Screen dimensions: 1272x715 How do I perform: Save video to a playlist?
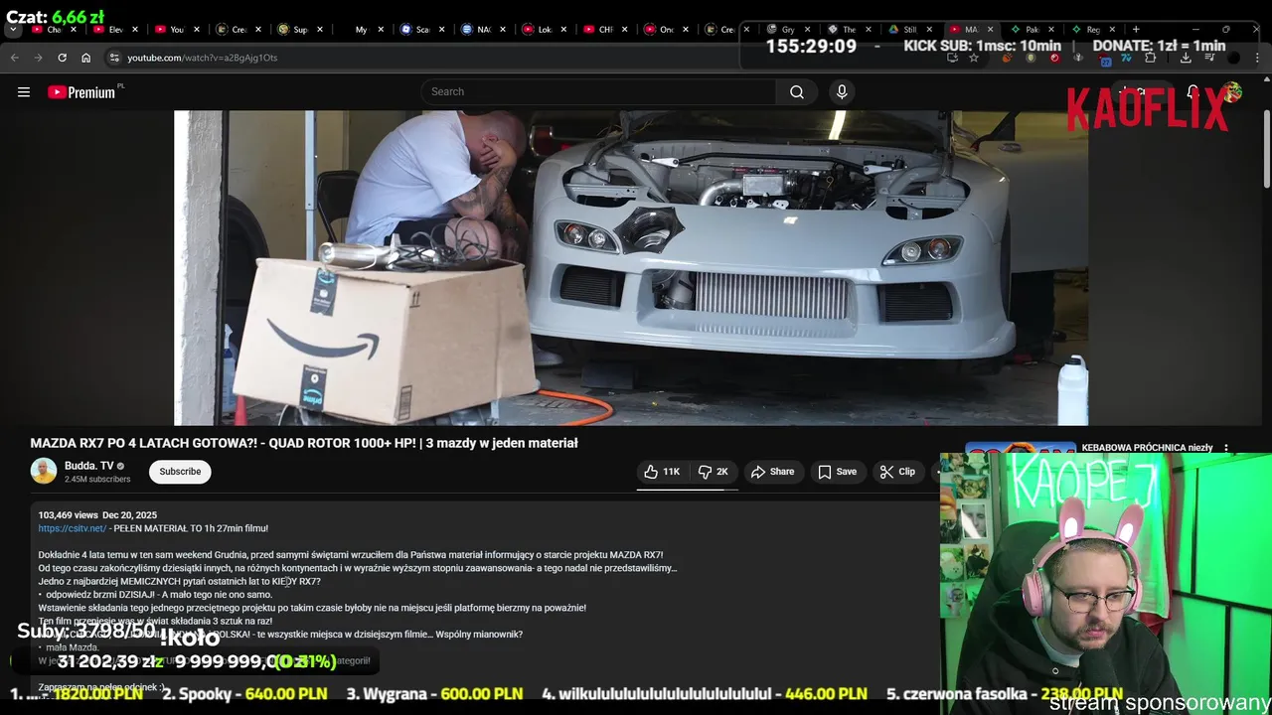coord(837,472)
